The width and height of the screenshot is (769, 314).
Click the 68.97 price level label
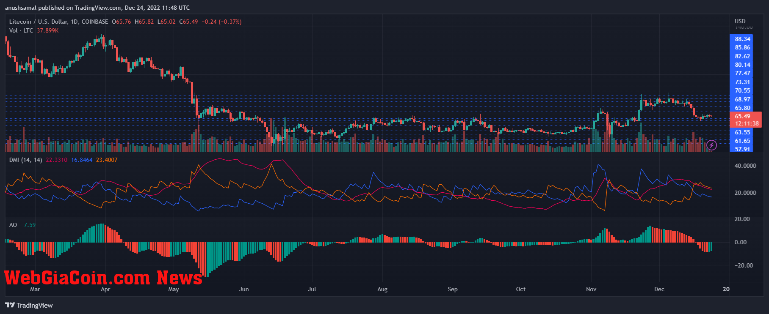tap(742, 99)
